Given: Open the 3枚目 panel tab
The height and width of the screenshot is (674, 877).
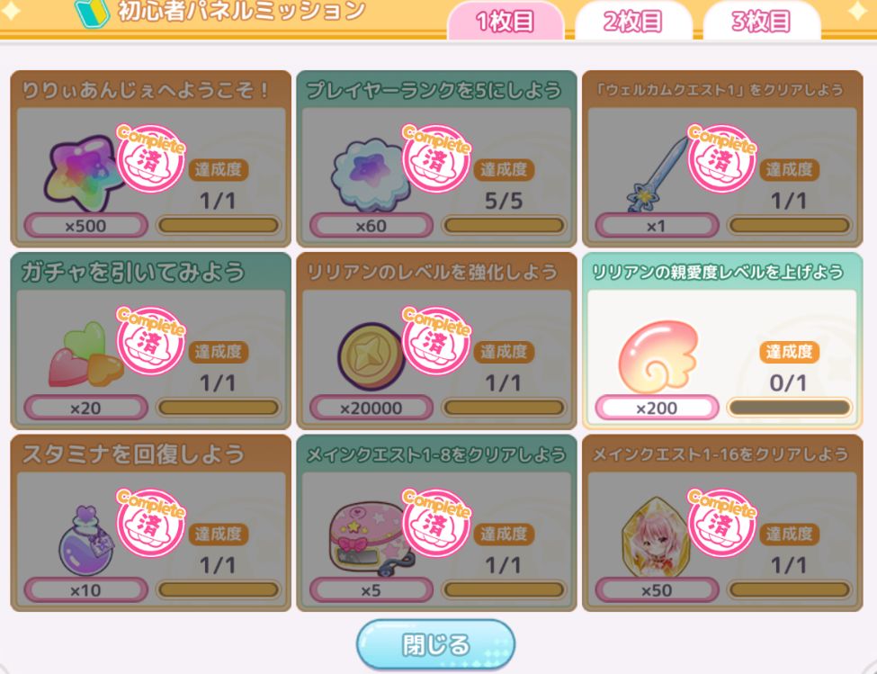Looking at the screenshot, I should 761,22.
